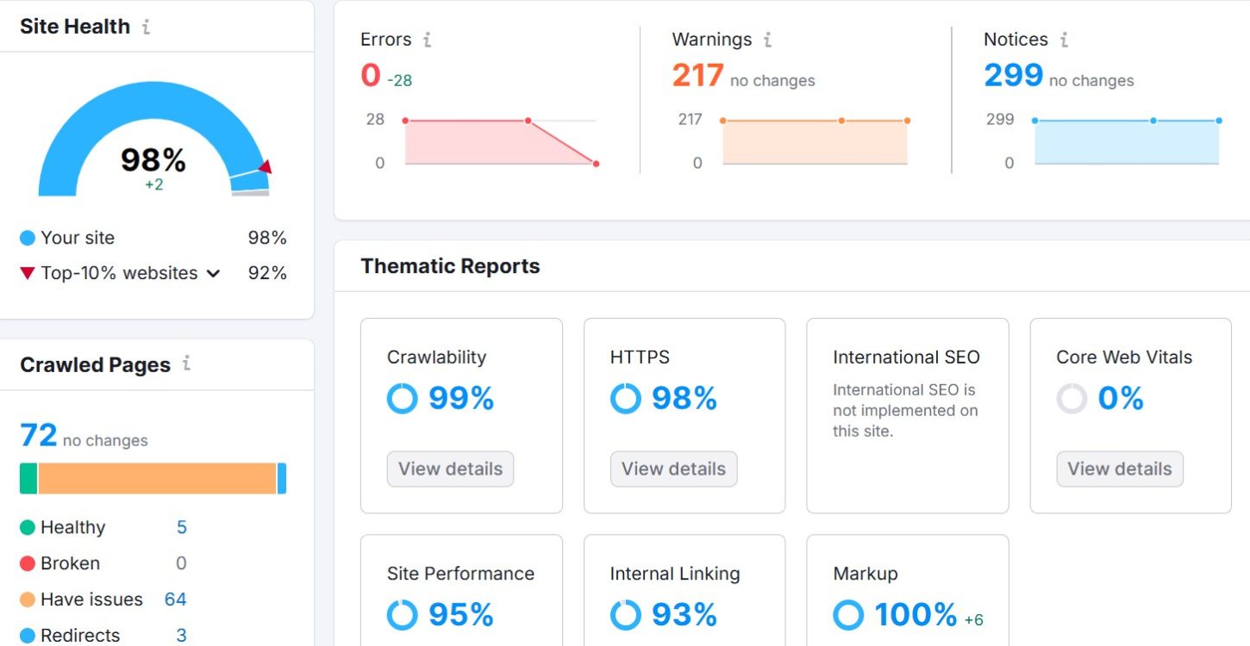This screenshot has height=646, width=1250.
Task: Open the Crawled Pages info icon
Action: coord(186,363)
